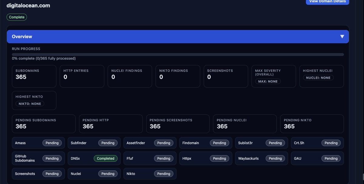Click the Highest Nuclei card label

click(318, 71)
